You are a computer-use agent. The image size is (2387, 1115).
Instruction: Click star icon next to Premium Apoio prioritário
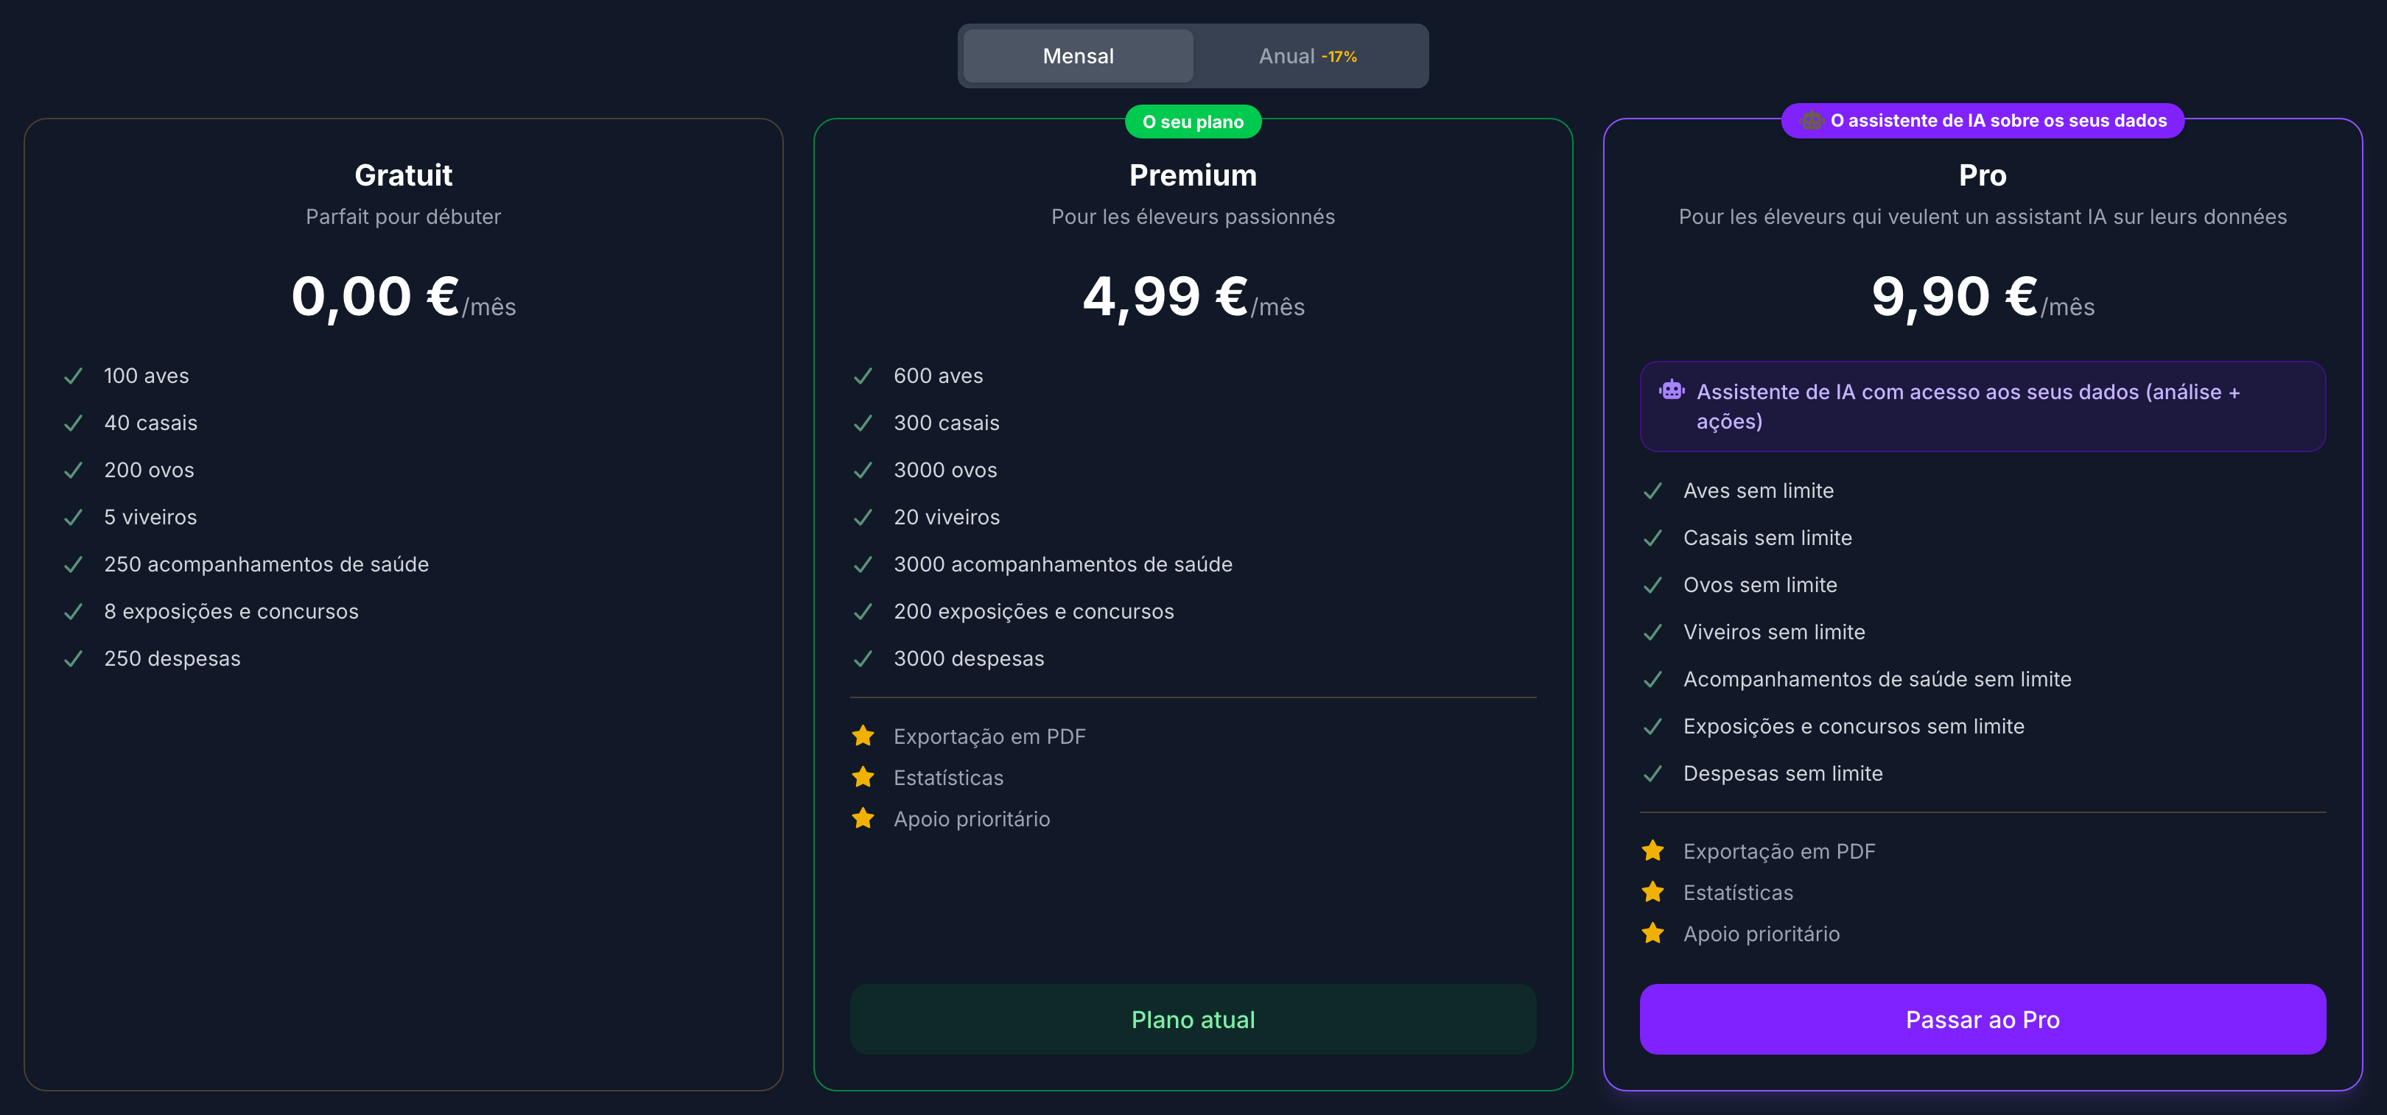[x=863, y=819]
